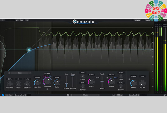Click the Side Chain button

[9, 95]
